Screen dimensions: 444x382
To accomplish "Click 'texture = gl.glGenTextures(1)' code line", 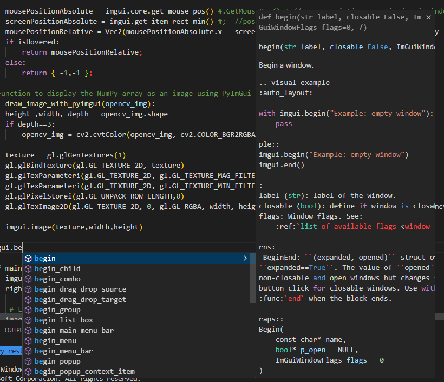I will (x=66, y=155).
